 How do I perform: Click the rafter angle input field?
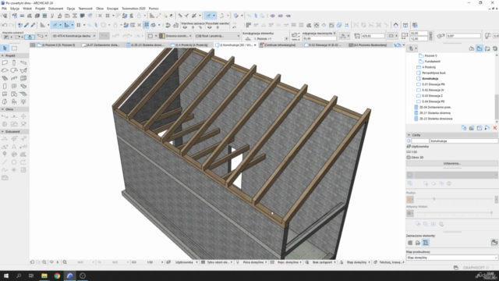[463, 36]
